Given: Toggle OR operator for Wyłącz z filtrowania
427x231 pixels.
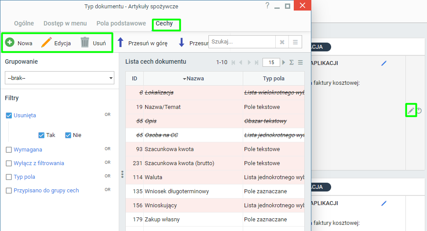Looking at the screenshot, I should point(108,162).
